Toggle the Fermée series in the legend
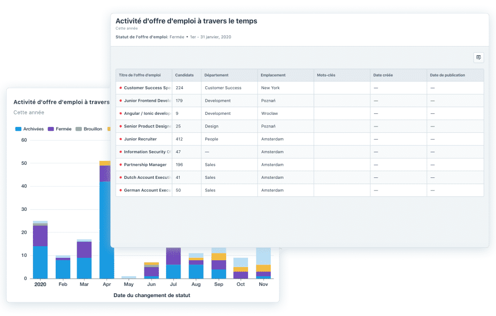 click(60, 129)
